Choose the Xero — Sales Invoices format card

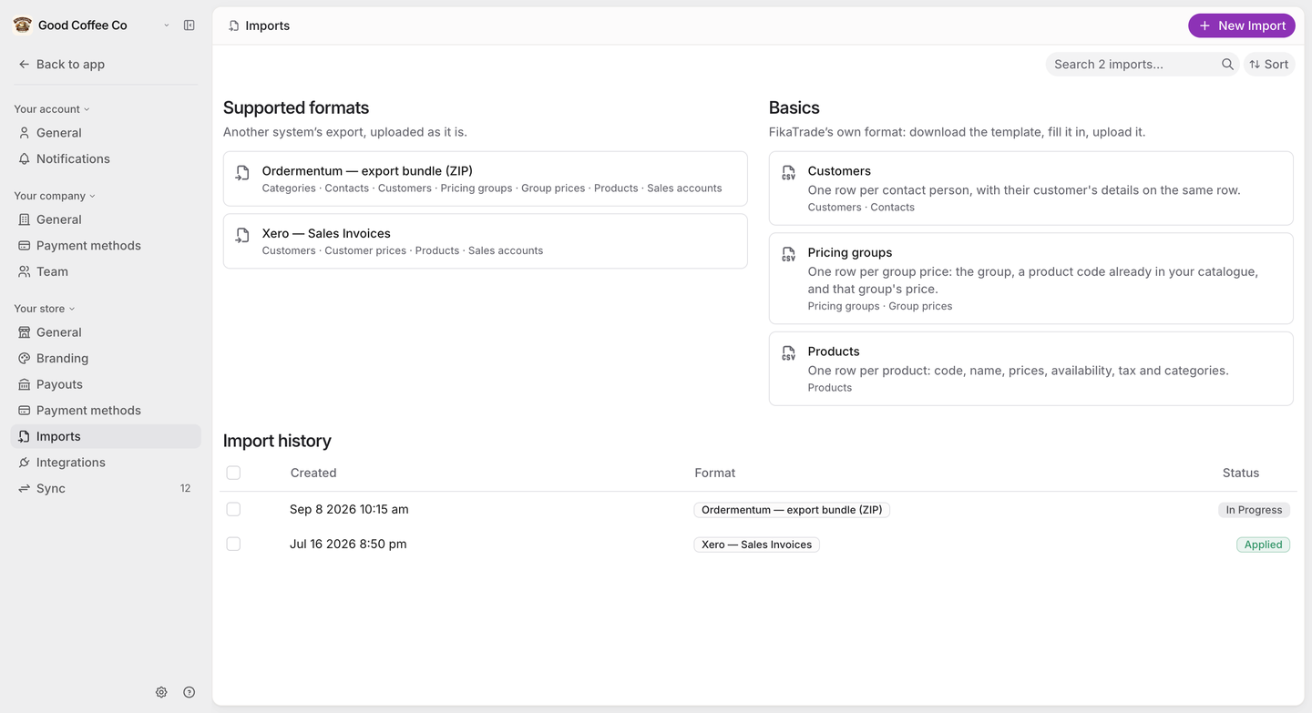pyautogui.click(x=486, y=241)
